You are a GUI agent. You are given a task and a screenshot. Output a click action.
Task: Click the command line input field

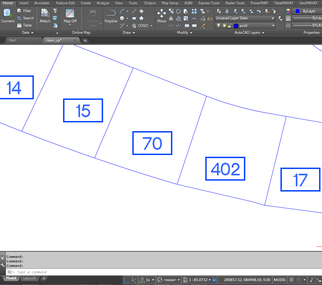click(x=164, y=272)
